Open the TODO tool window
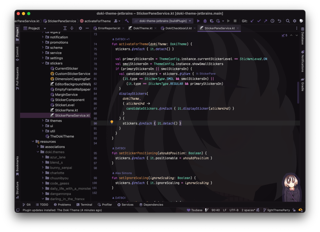320x232 pixels. [x=42, y=205]
